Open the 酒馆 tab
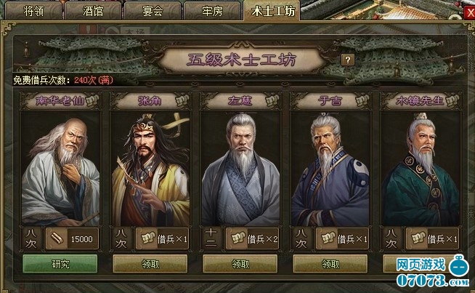 tap(93, 11)
